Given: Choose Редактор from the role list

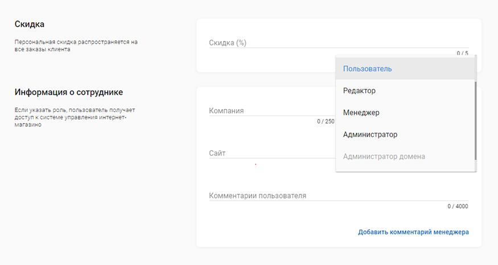Looking at the screenshot, I should [x=405, y=91].
